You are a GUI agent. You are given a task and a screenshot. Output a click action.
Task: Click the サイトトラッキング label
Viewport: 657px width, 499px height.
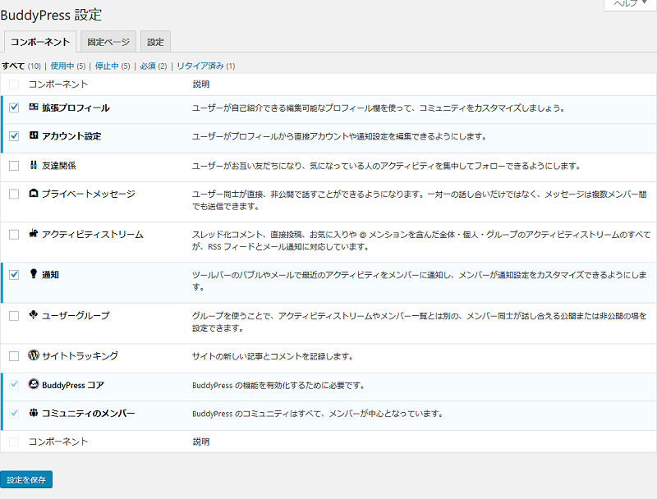pos(80,356)
